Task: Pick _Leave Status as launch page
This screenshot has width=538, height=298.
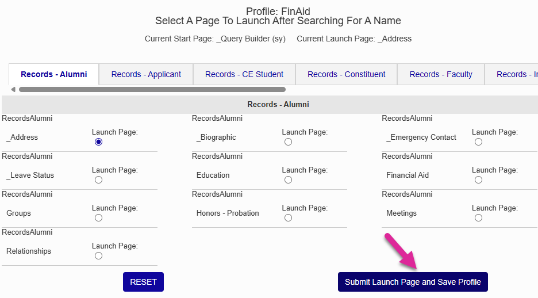Action: pyautogui.click(x=98, y=180)
